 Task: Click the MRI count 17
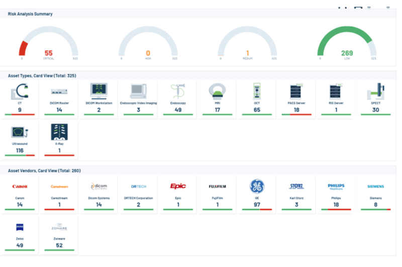tap(218, 110)
